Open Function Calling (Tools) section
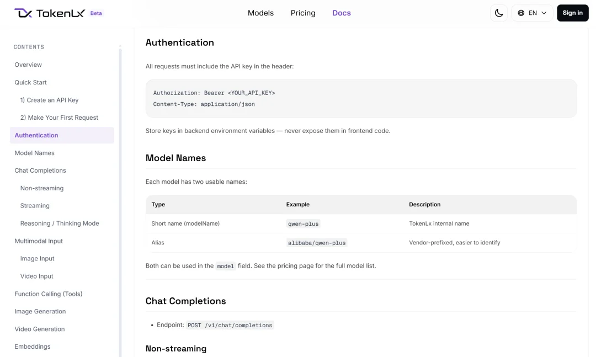 [x=49, y=294]
